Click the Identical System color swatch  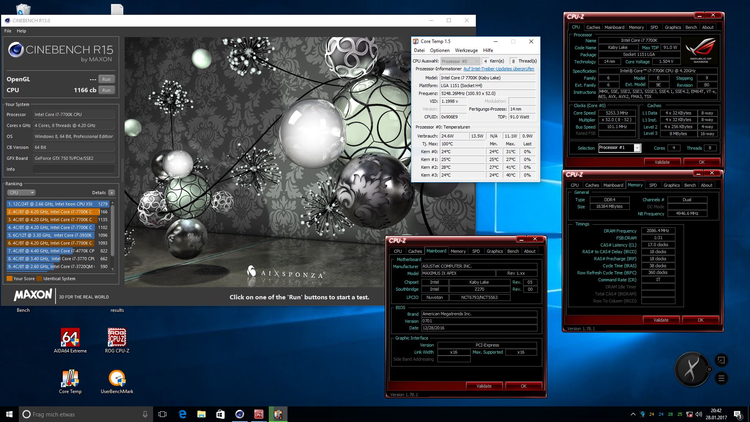39,279
